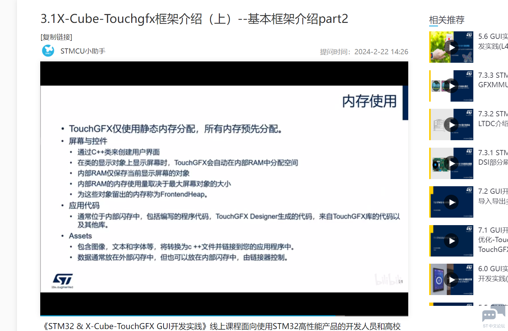Play the 6.0 GUI recommended video
This screenshot has height=331, width=508.
[451, 279]
